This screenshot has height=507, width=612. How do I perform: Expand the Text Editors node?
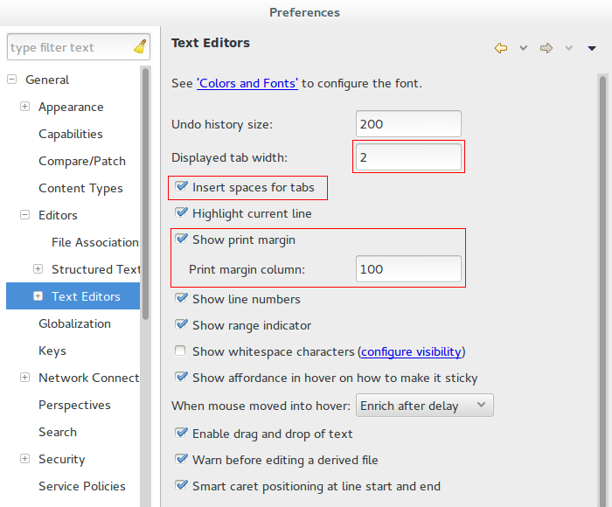coord(38,296)
